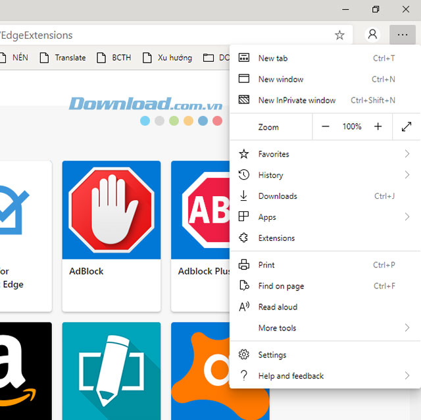Open the NÉN bookmark
Screen dimensions: 421x420
pos(14,57)
